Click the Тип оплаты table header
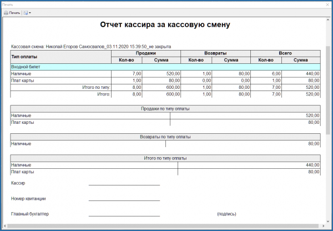333x231 pixels. click(60, 57)
